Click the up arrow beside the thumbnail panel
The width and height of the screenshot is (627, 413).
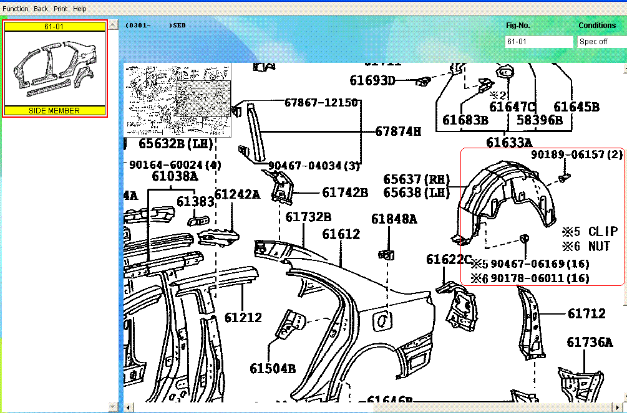point(112,24)
